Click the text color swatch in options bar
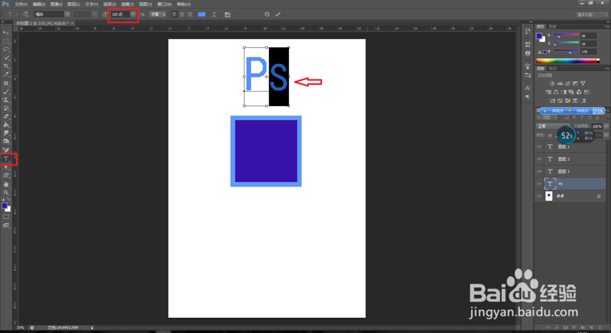Viewport: 611px width, 333px height. (x=202, y=15)
